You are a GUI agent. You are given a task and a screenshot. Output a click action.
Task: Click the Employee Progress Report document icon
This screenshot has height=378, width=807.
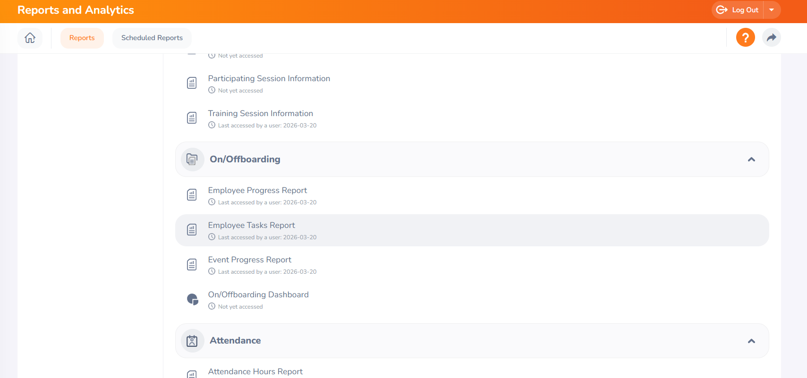point(192,195)
